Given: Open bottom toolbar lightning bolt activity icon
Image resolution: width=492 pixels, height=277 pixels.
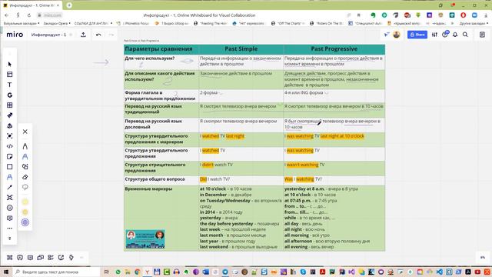Looking at the screenshot, I should [71, 258].
